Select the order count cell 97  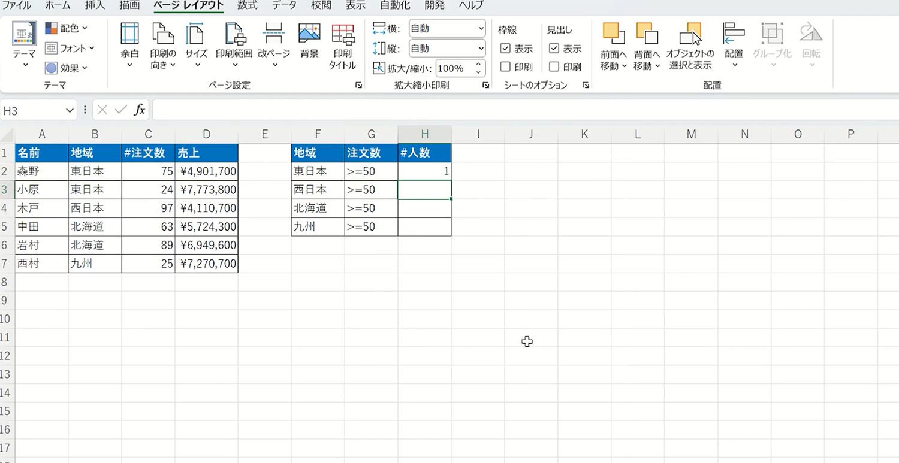click(148, 208)
